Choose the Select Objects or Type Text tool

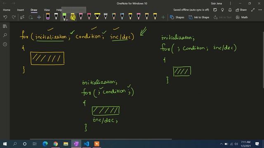tap(22, 17)
